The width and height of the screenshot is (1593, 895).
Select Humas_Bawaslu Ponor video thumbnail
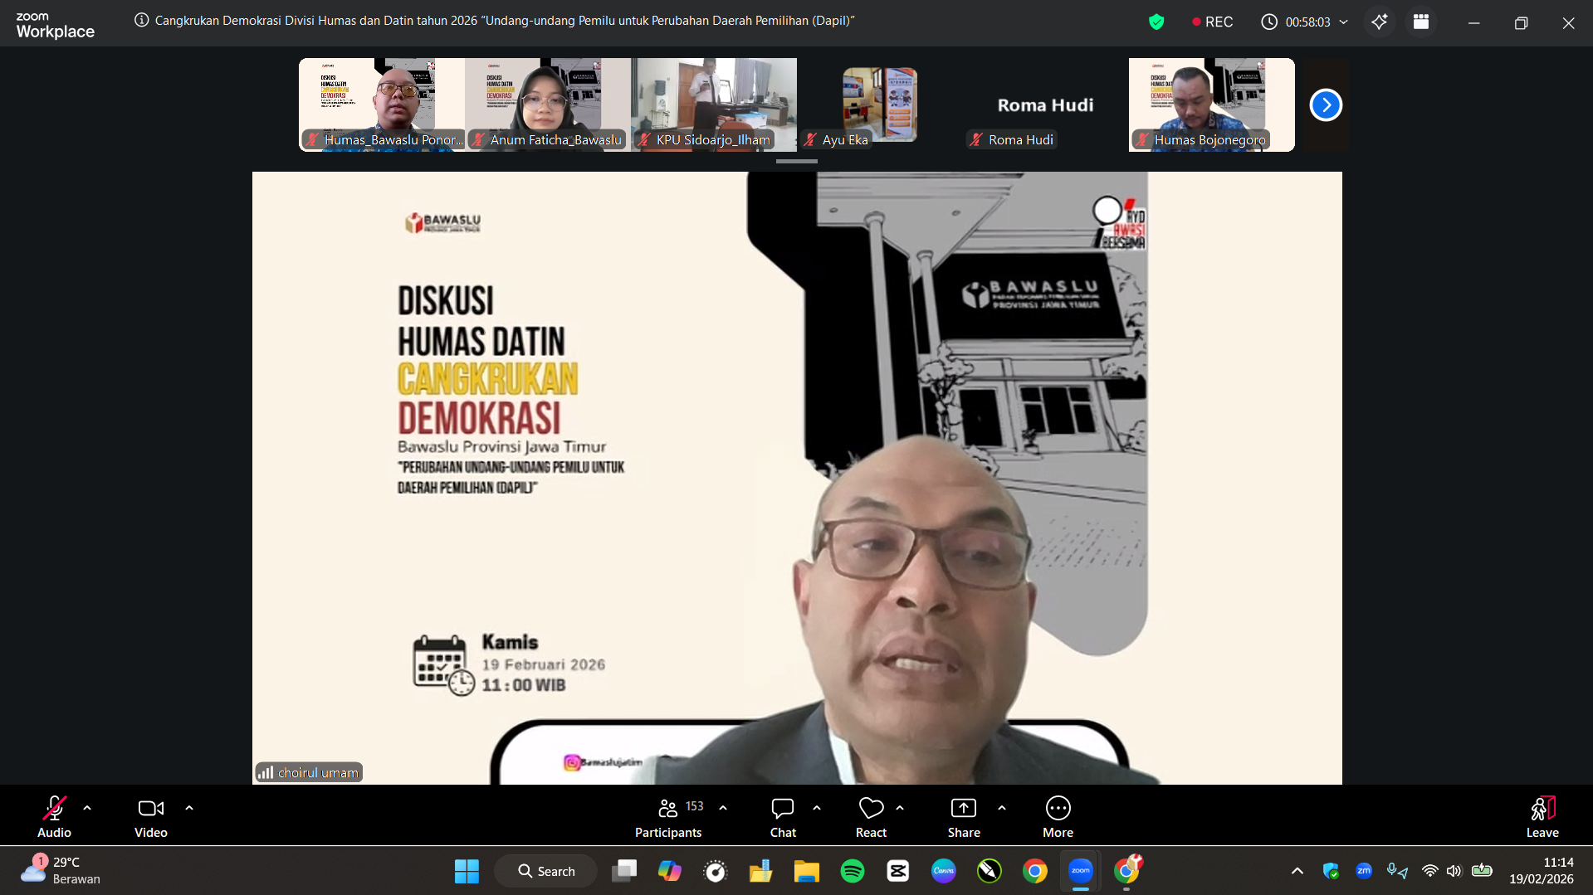[x=382, y=105]
